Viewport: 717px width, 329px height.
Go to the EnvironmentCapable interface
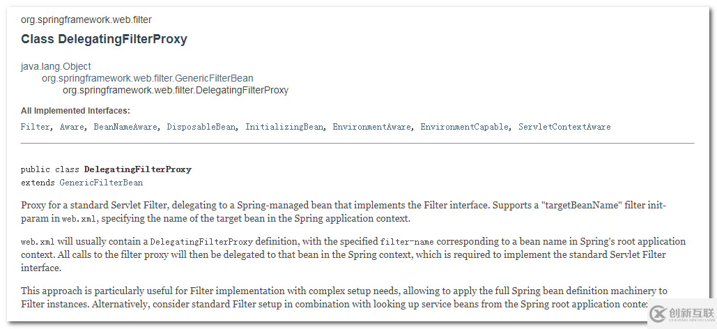point(465,127)
